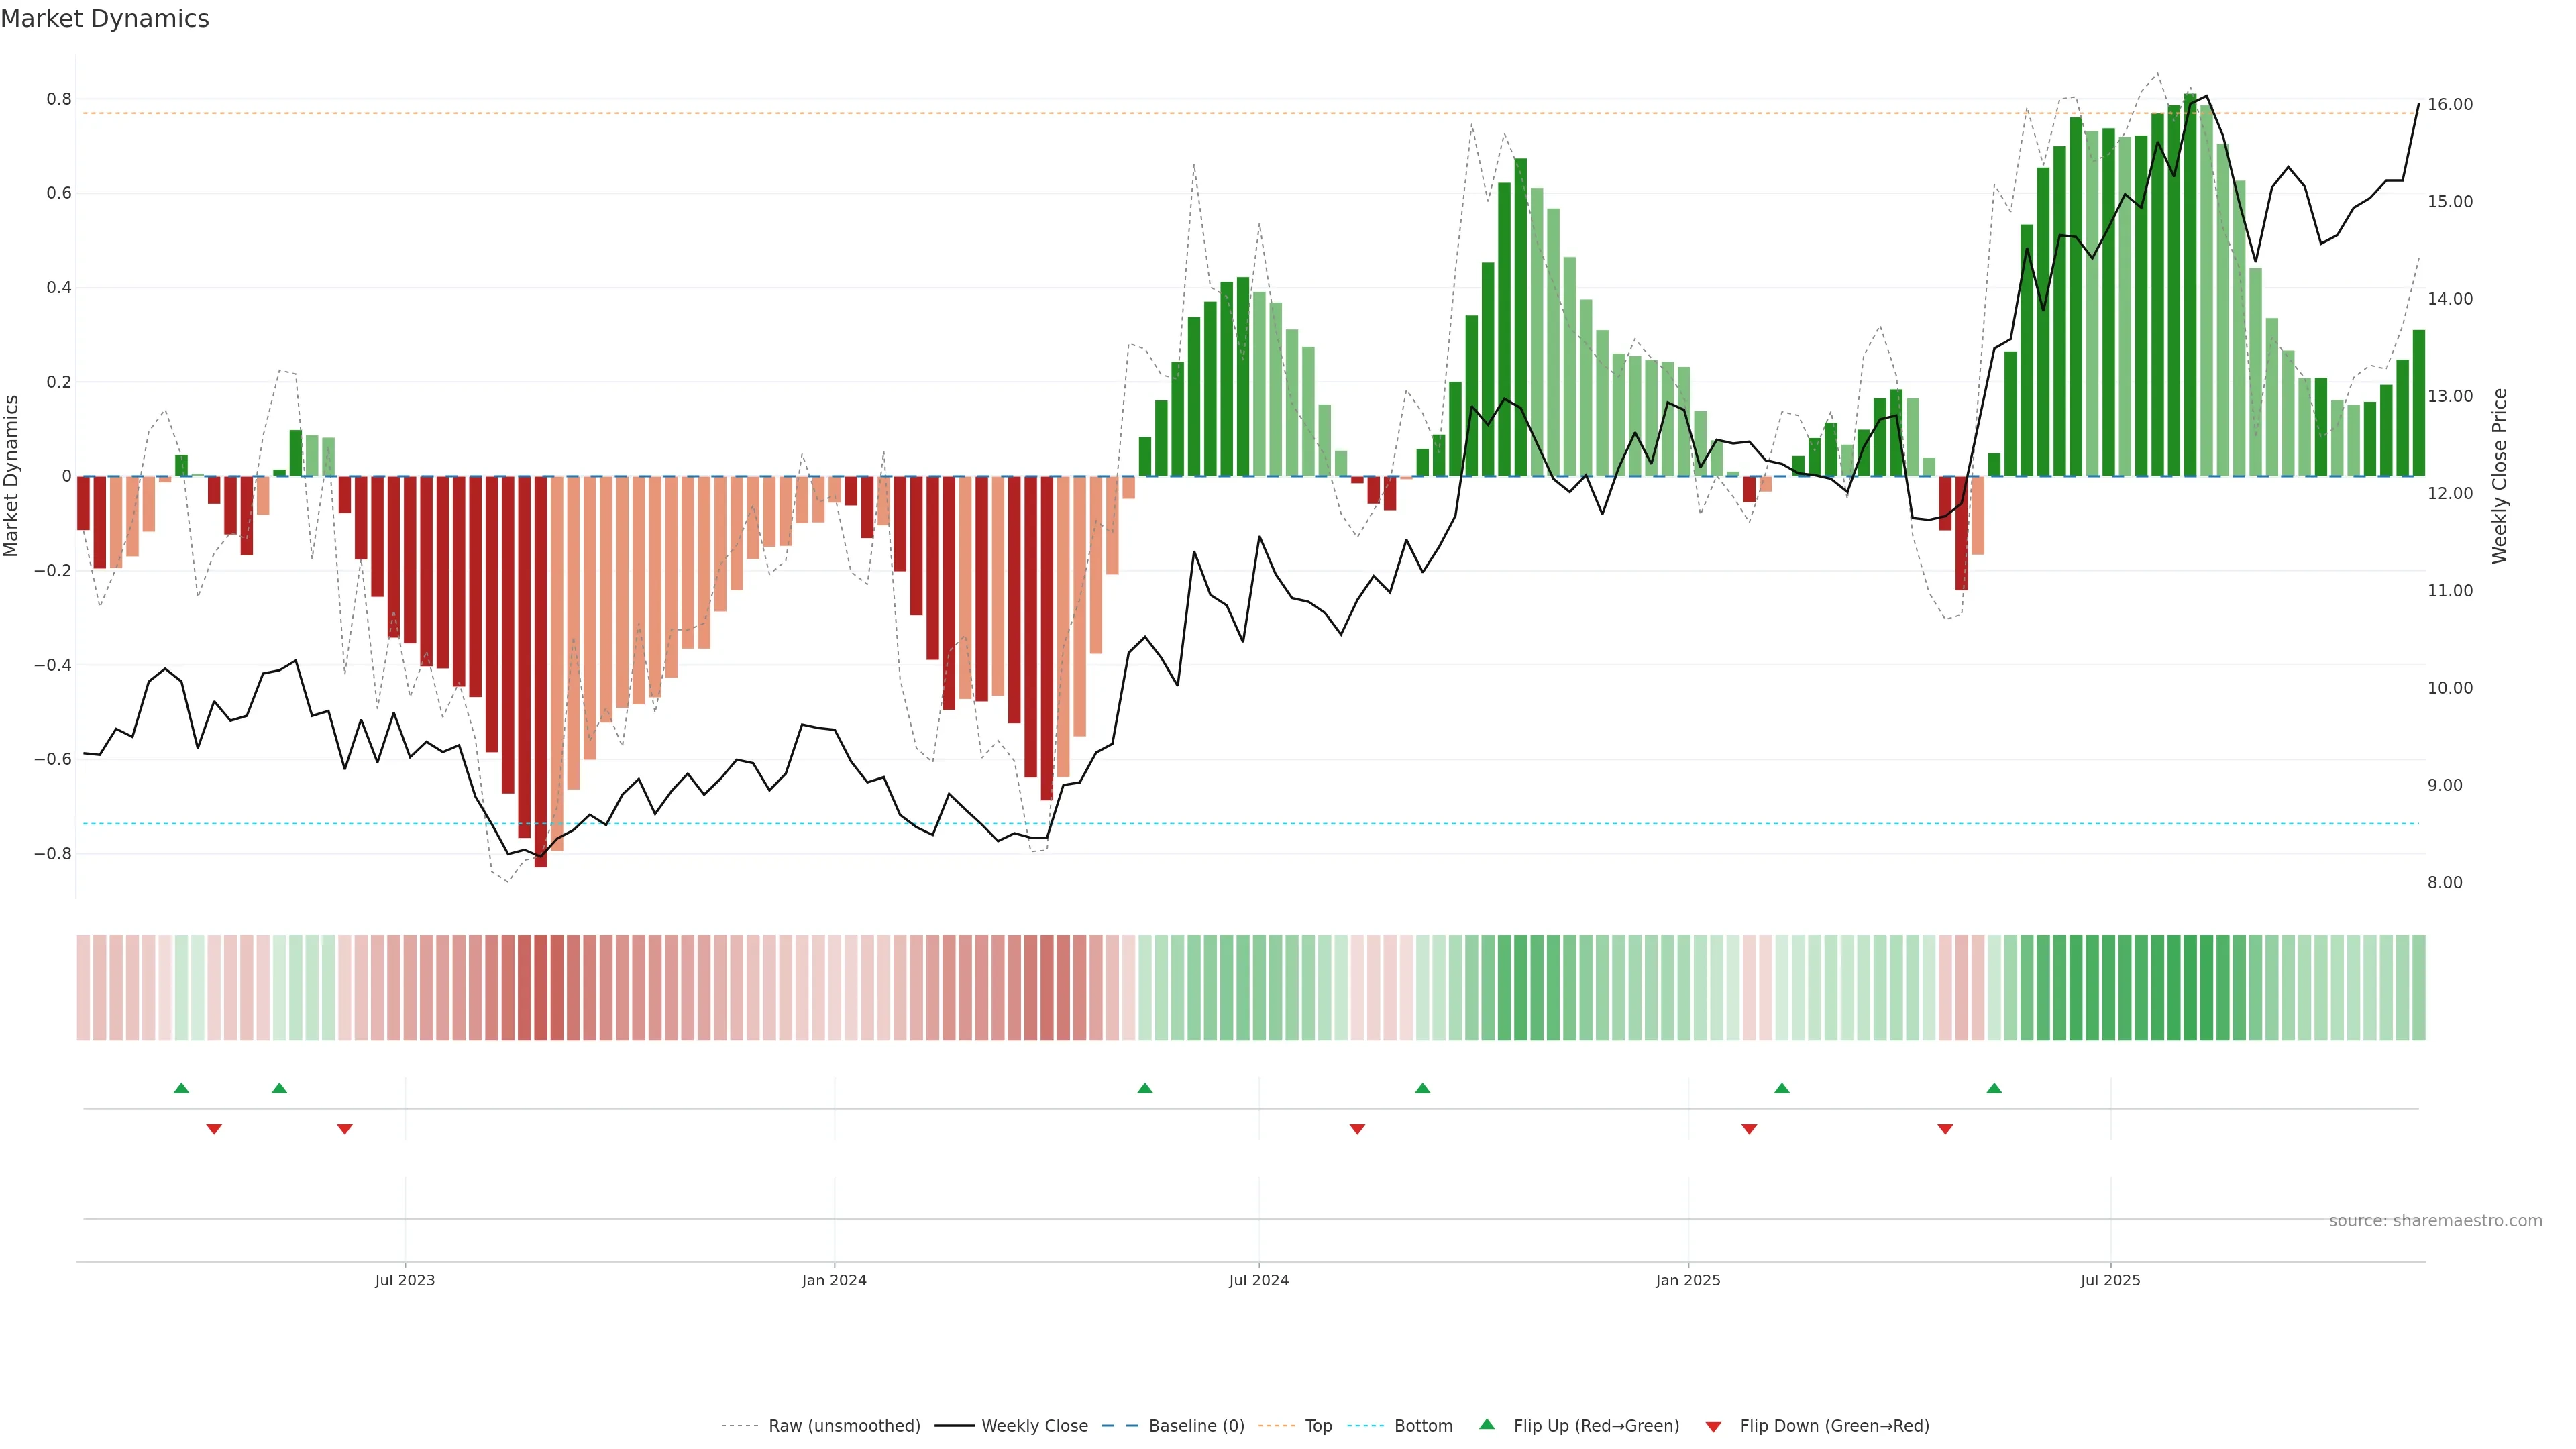Click the Jan 2025 x-axis label
Image resolution: width=2576 pixels, height=1449 pixels.
[x=1688, y=1280]
